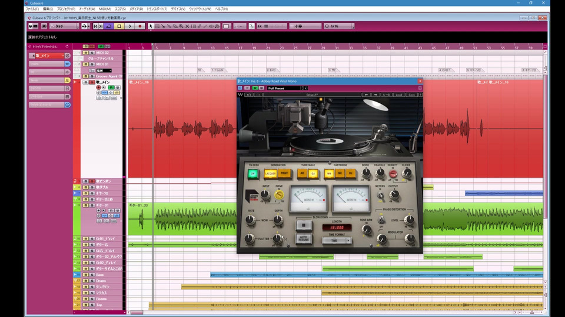Screen dimensions: 565x317
Task: Go to next marker button
Action: click(x=101, y=26)
